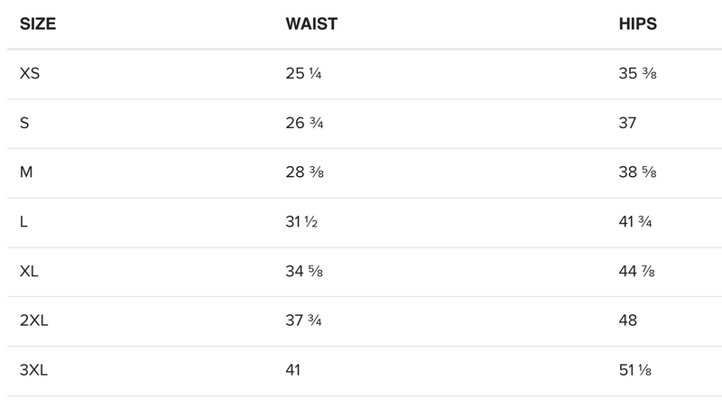Click the XS waist value 25 ¼
Viewport: 722px width, 400px height.
pyautogui.click(x=303, y=74)
